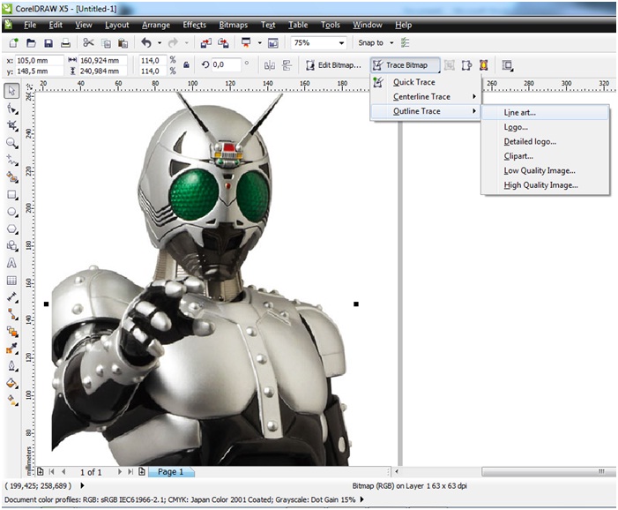Click the rotation angle field
Screen dimensions: 618x510
click(226, 64)
